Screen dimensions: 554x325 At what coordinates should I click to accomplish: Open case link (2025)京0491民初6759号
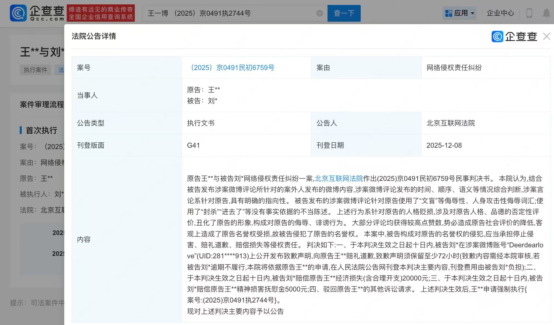[x=233, y=68]
